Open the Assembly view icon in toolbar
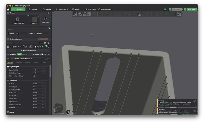 coord(179,14)
